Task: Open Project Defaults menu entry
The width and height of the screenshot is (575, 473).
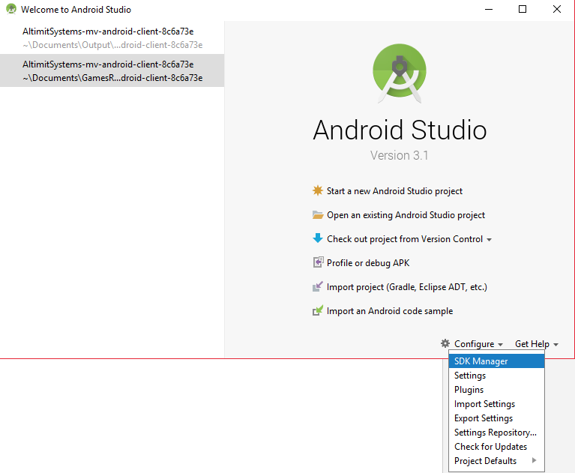Action: [496, 461]
